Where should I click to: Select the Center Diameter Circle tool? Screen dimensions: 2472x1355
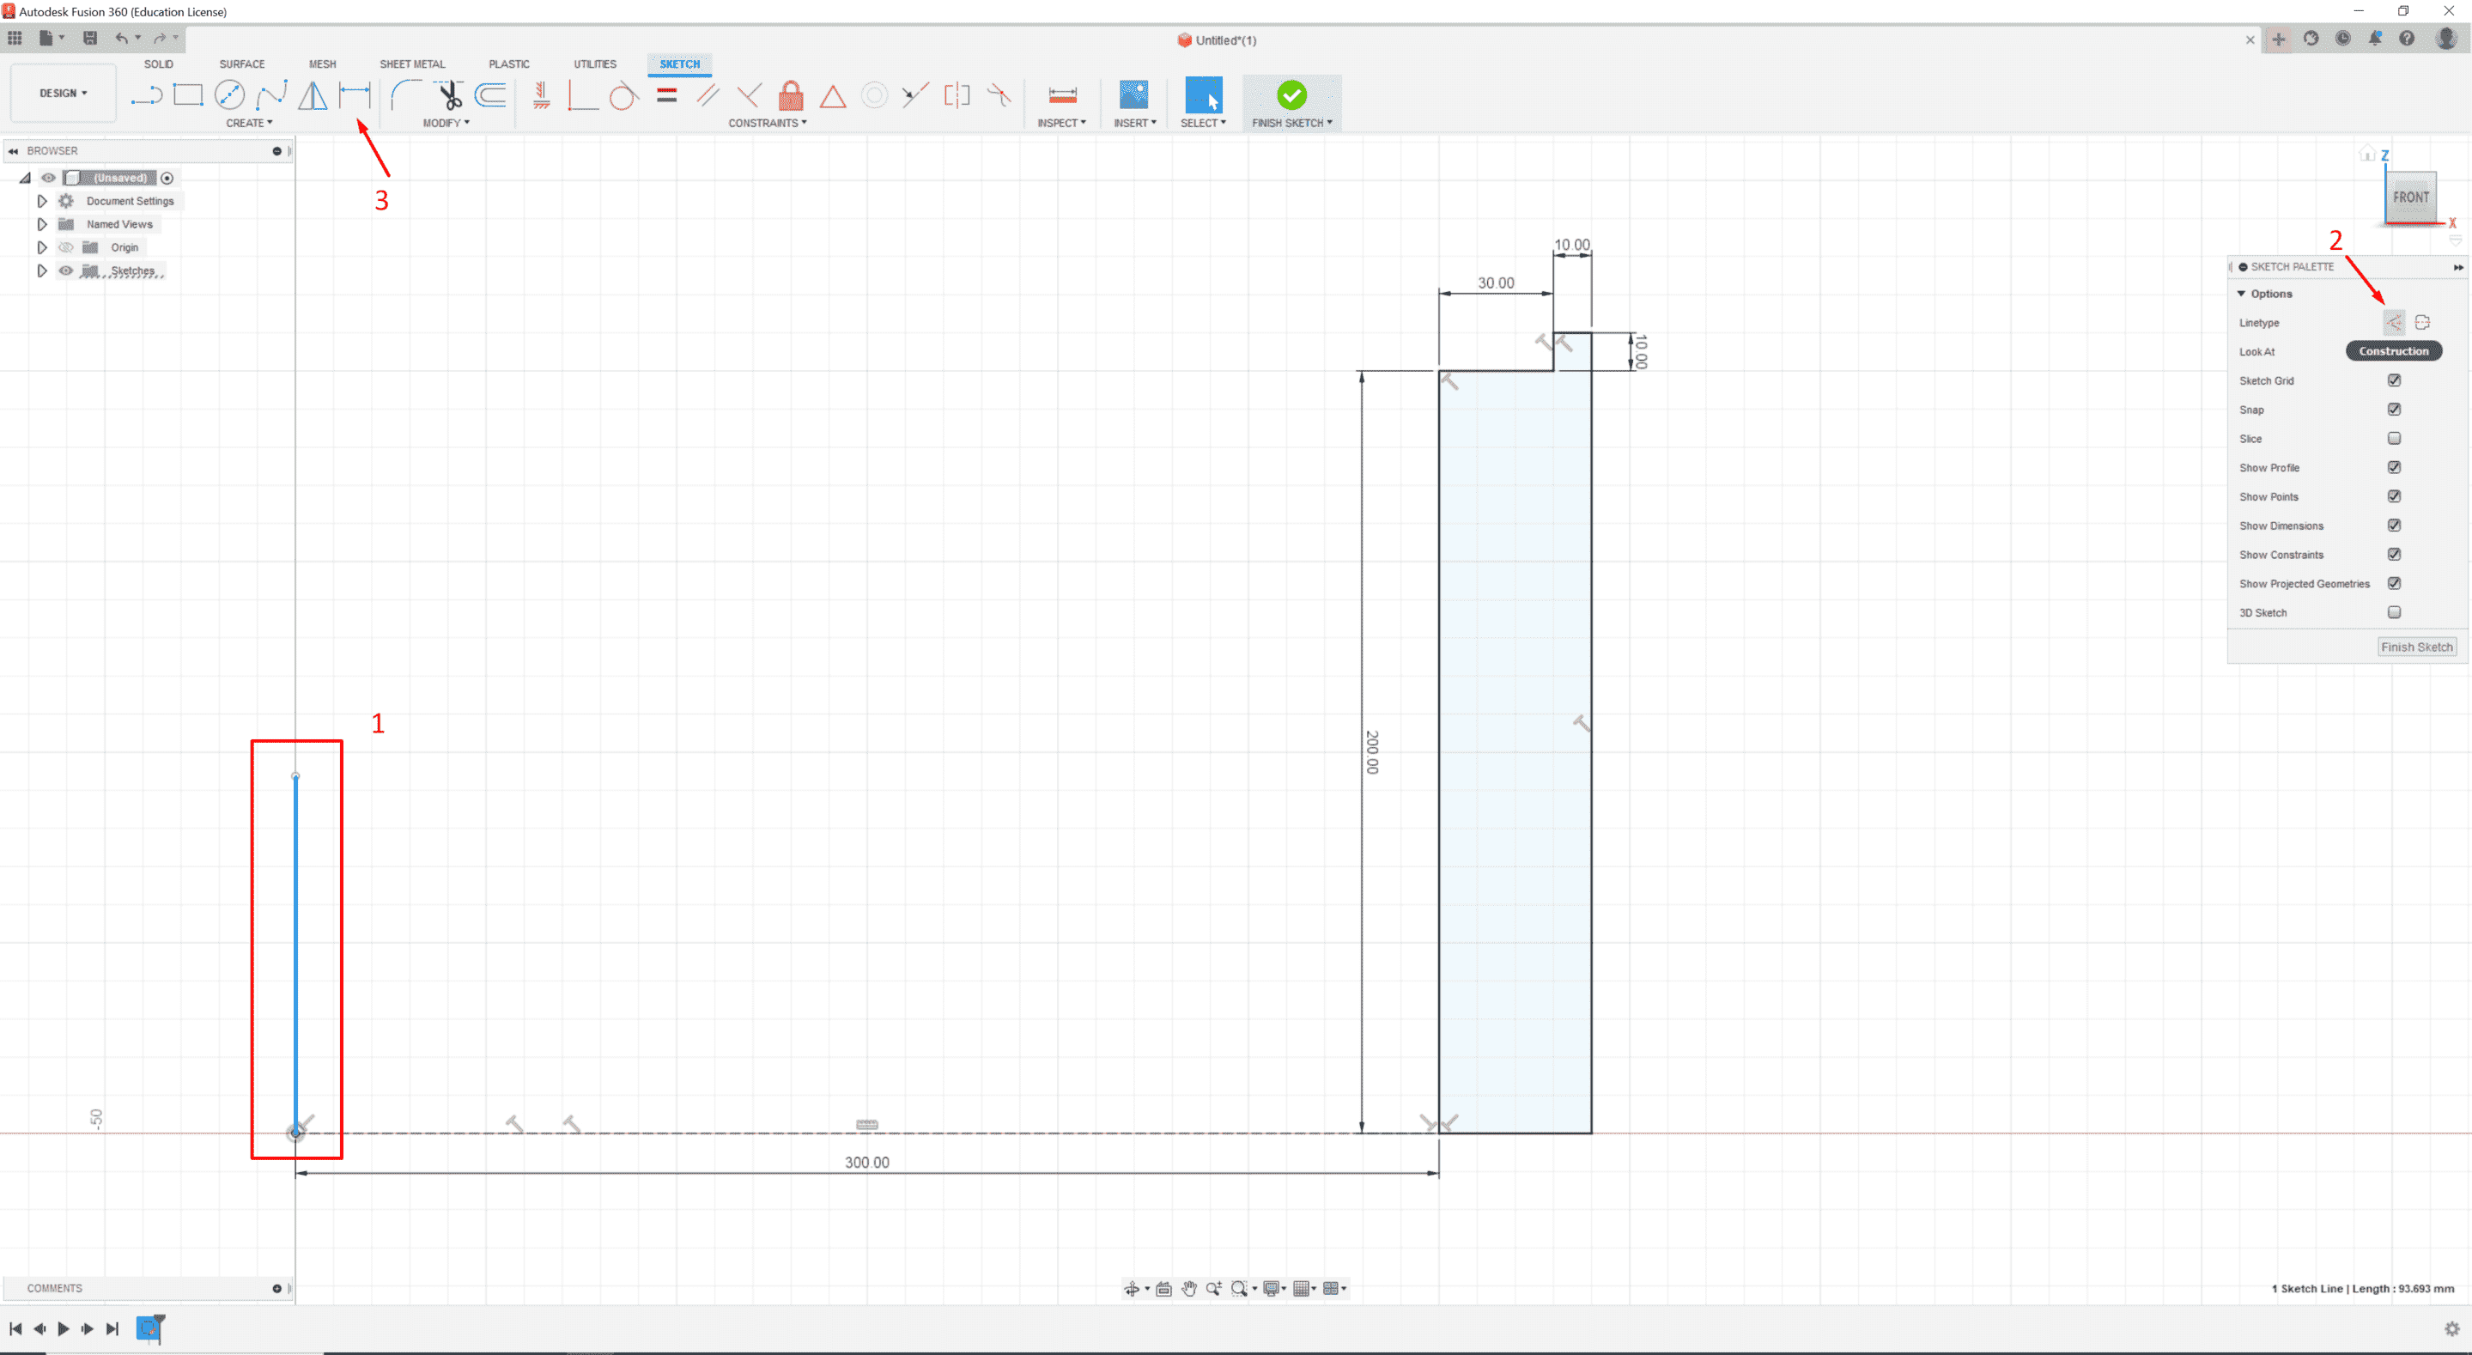pos(229,95)
